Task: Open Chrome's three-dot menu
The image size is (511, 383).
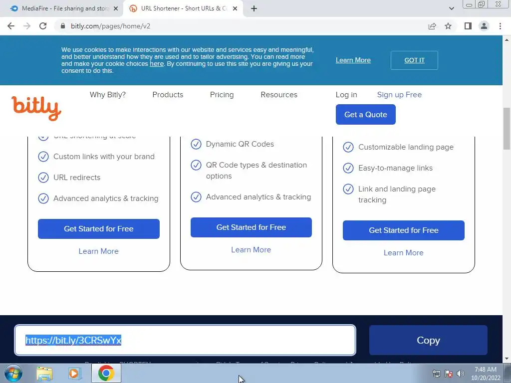Action: pos(500,26)
